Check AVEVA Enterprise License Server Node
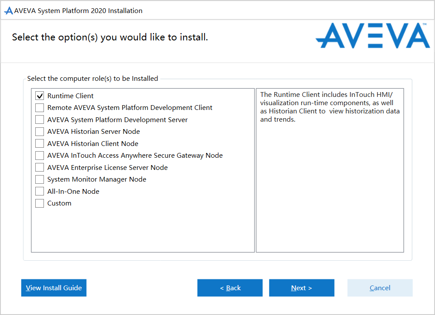Screen dimensions: 435x315 [40, 168]
